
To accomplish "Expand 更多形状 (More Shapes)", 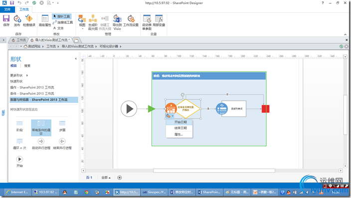I will [x=19, y=75].
